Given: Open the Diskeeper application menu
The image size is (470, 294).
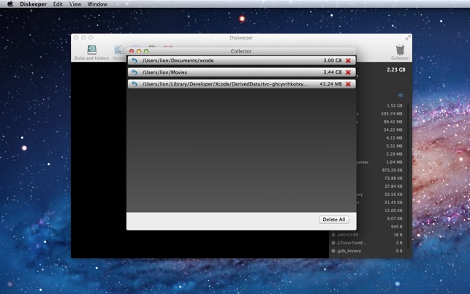Looking at the screenshot, I should 34,4.
